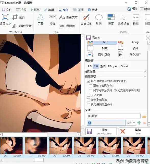Image resolution: width=150 pixels, height=164 pixels.
Task: Open the Resize (调整大小) tool
Action: tap(5, 20)
